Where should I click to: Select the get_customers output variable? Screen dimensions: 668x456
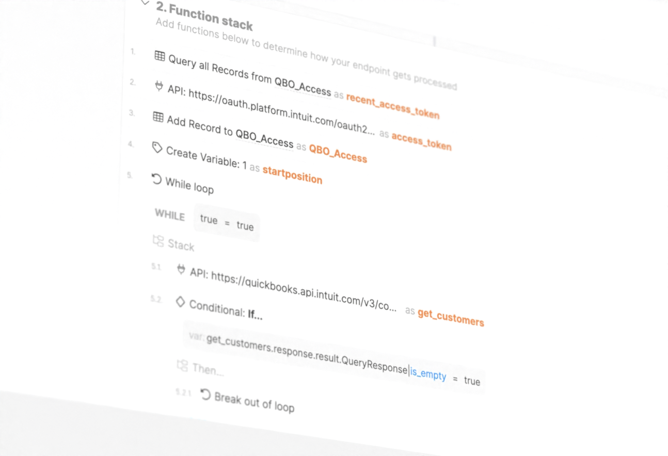tap(451, 317)
